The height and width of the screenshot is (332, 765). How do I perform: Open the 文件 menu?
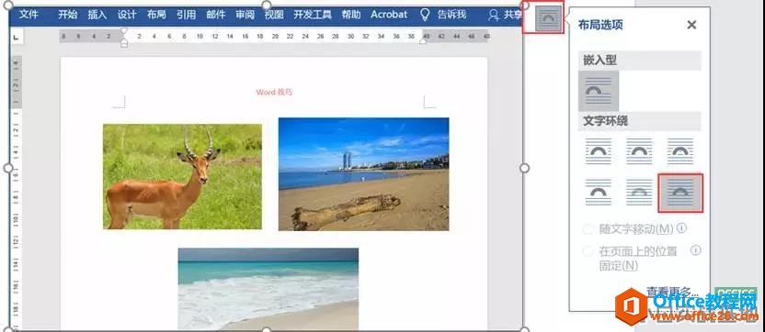click(x=29, y=15)
